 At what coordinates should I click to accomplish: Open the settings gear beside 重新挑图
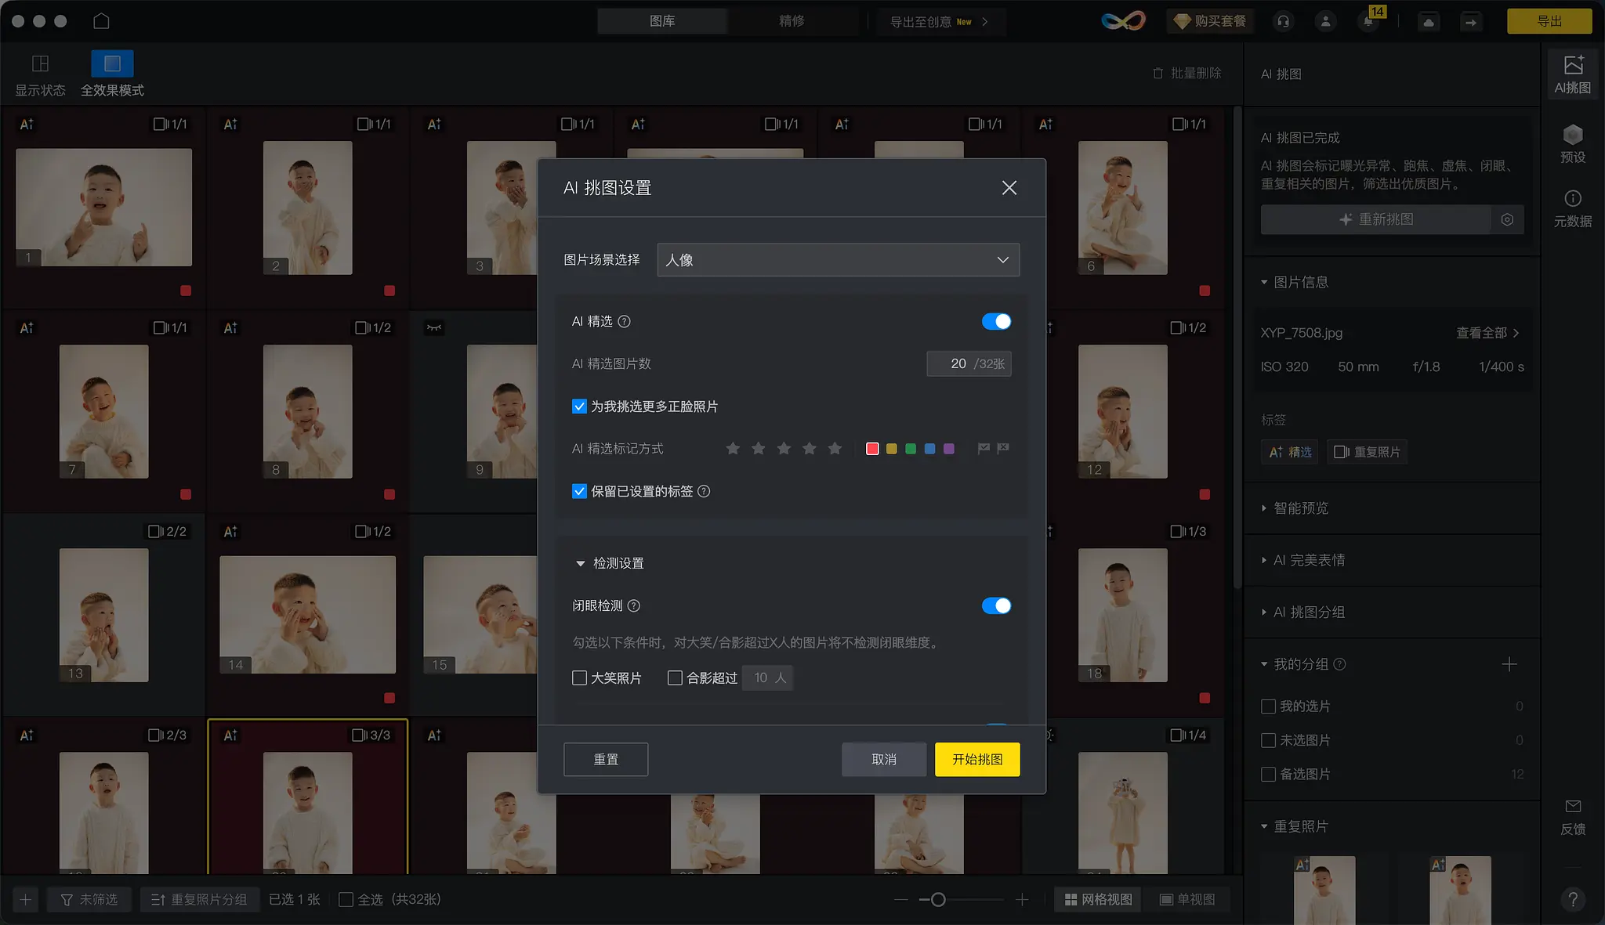(1505, 219)
